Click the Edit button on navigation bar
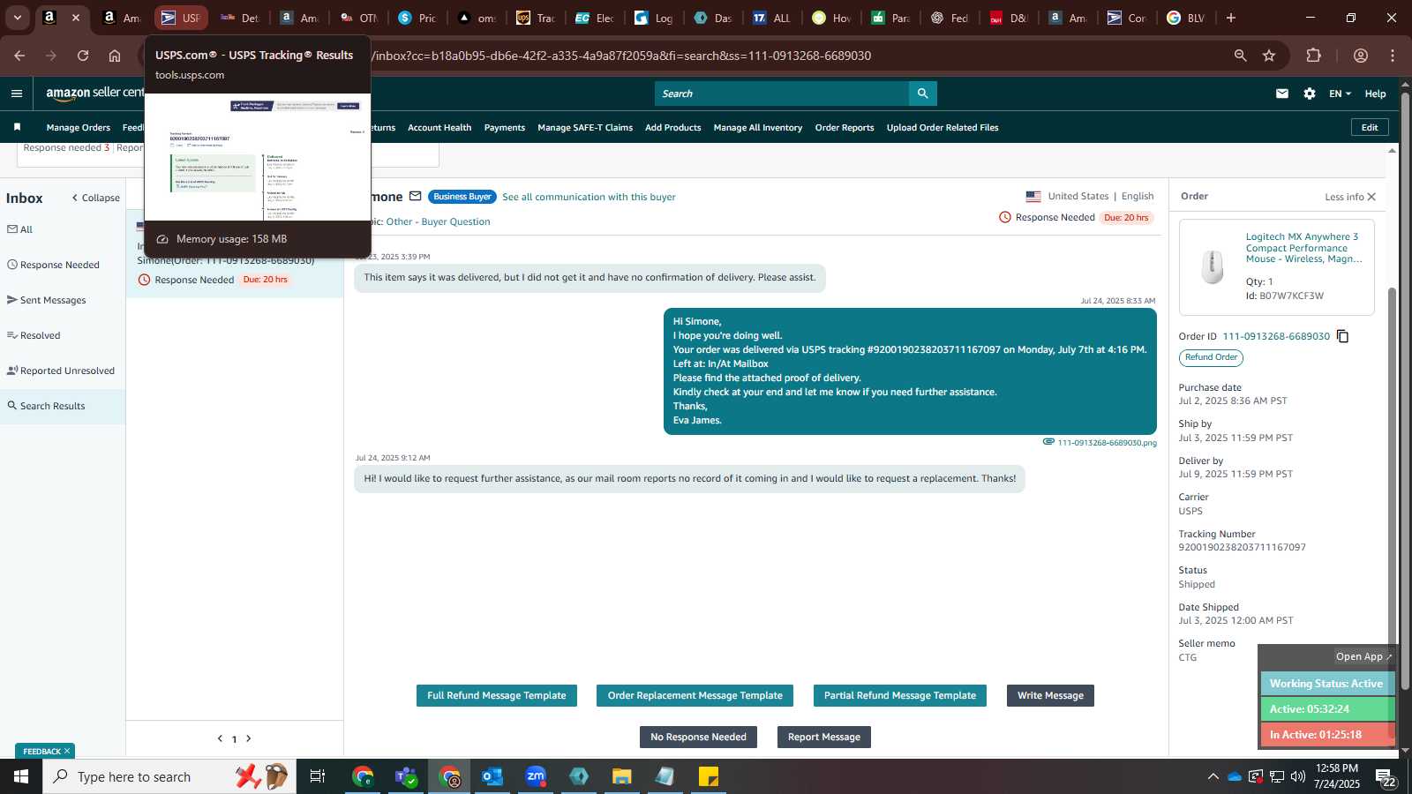 pos(1370,127)
